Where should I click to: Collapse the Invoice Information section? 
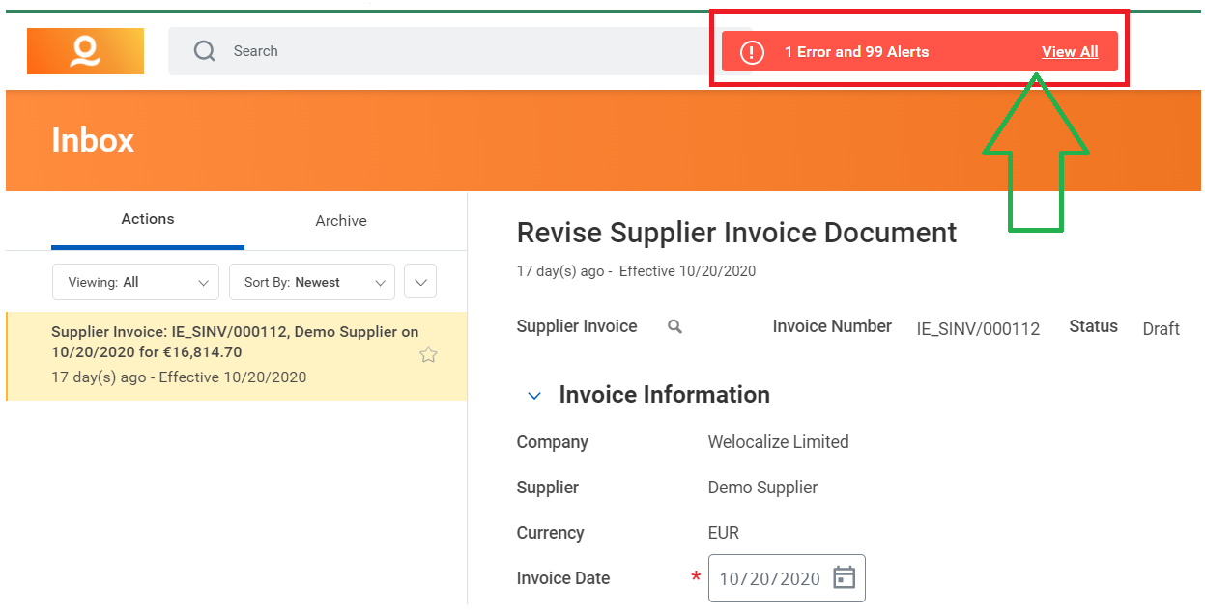coord(533,395)
